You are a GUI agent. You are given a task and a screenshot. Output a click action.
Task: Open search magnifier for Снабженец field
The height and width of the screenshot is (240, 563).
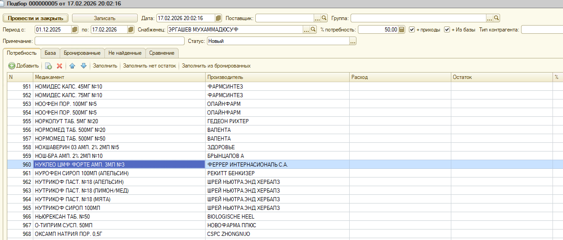coord(314,30)
